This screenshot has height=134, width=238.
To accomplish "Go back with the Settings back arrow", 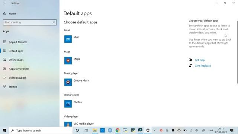I will [x=4, y=3].
